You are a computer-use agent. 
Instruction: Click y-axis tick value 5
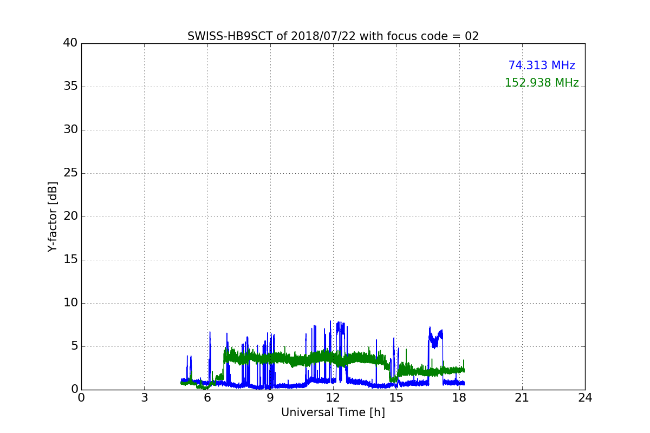point(74,346)
